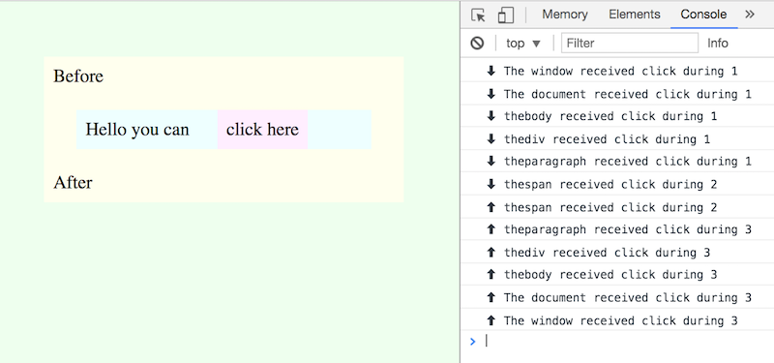Click the "After" text
This screenshot has height=363, width=774.
73,182
